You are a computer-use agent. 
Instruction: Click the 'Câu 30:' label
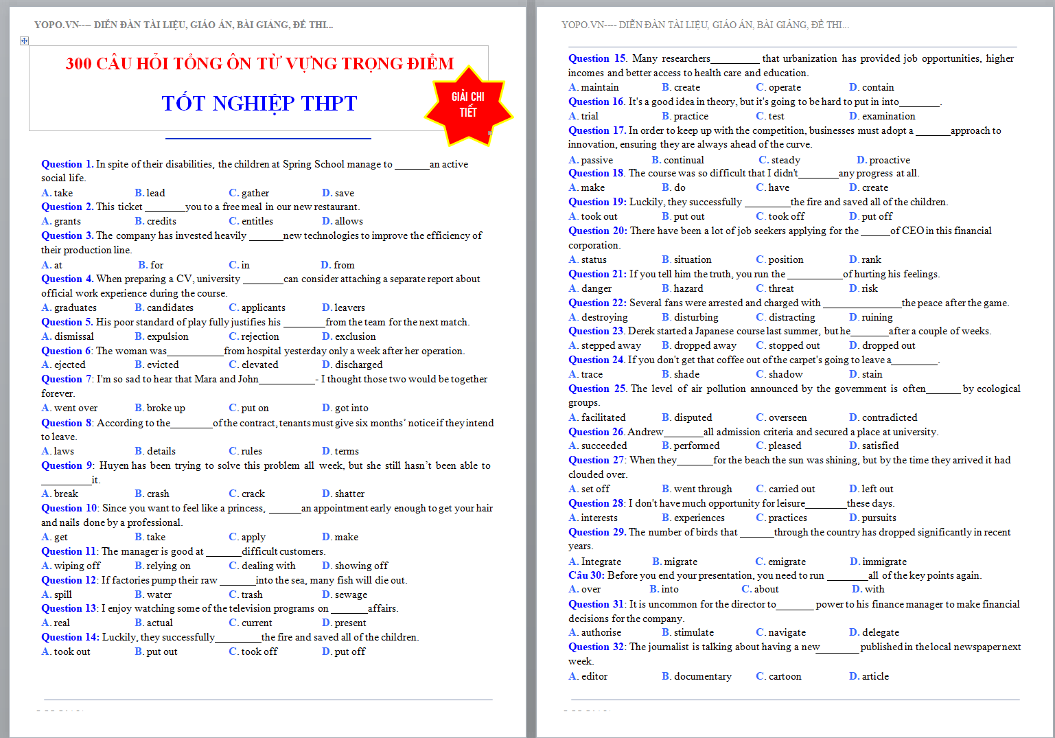[x=586, y=575]
